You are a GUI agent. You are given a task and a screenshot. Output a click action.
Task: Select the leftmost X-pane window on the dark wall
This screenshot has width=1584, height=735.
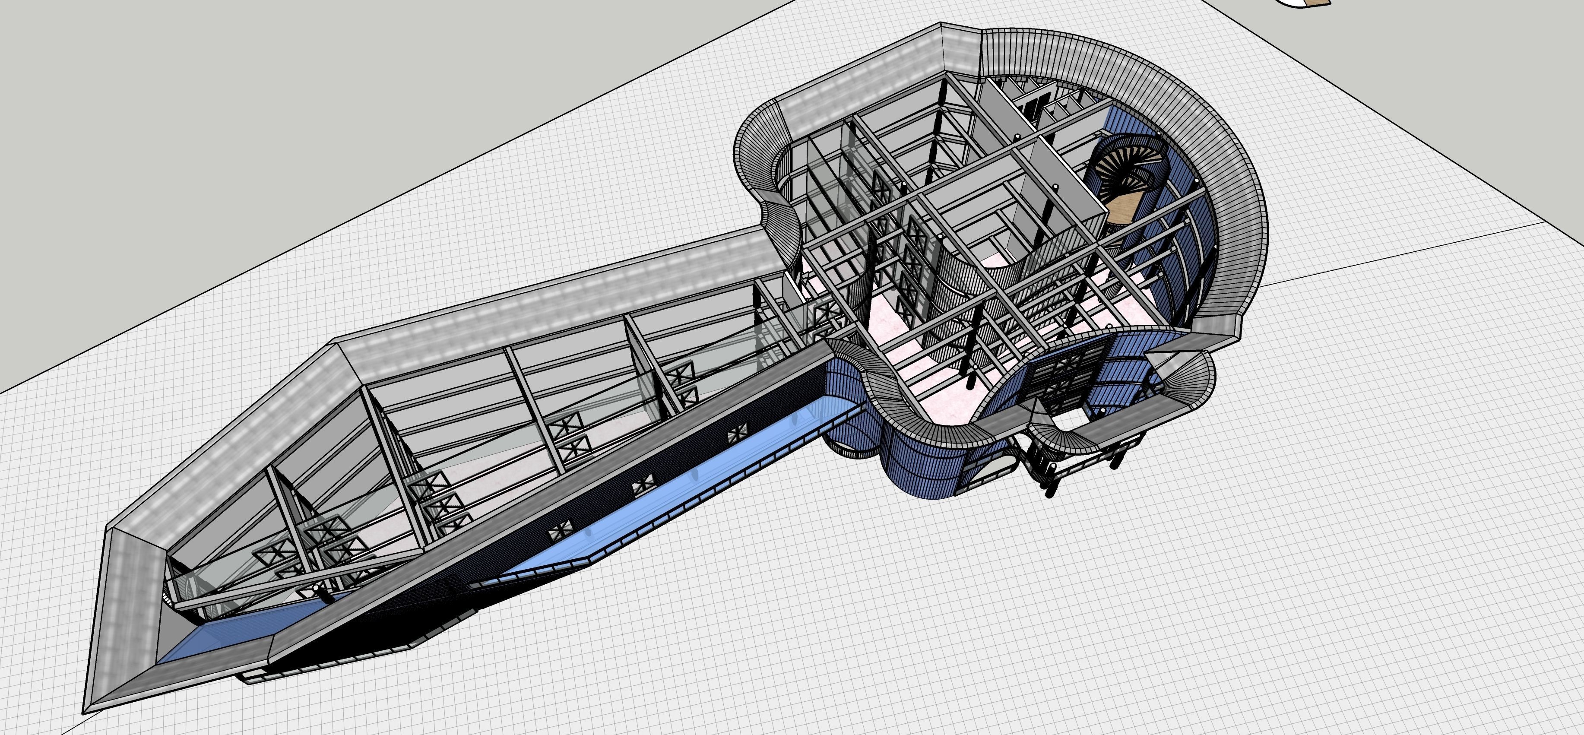[561, 530]
